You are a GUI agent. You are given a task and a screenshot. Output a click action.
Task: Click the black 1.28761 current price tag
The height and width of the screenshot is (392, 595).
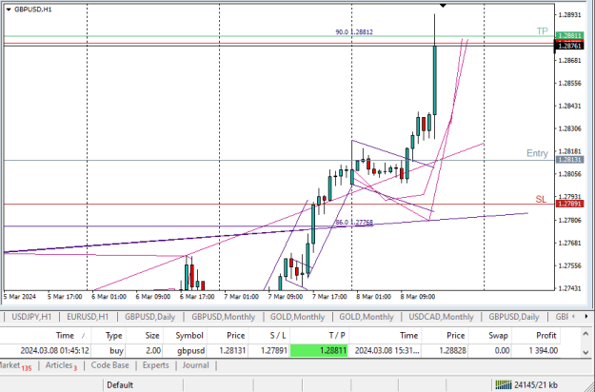569,46
